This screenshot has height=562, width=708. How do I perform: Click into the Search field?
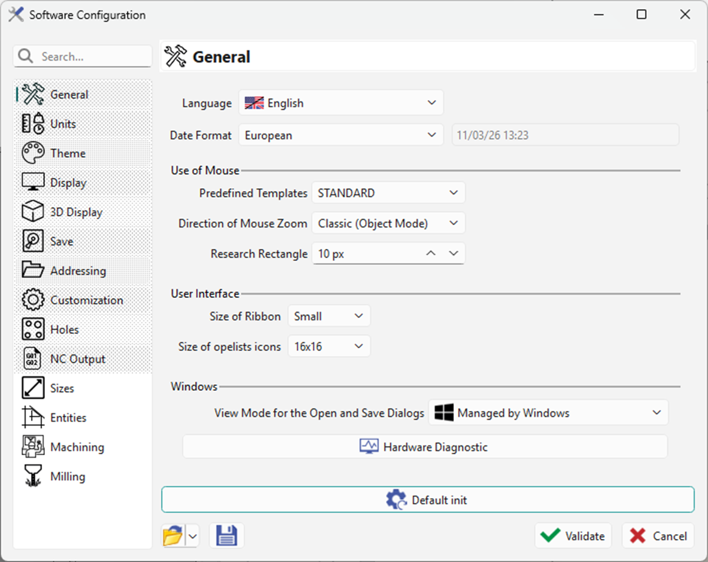[x=91, y=56]
